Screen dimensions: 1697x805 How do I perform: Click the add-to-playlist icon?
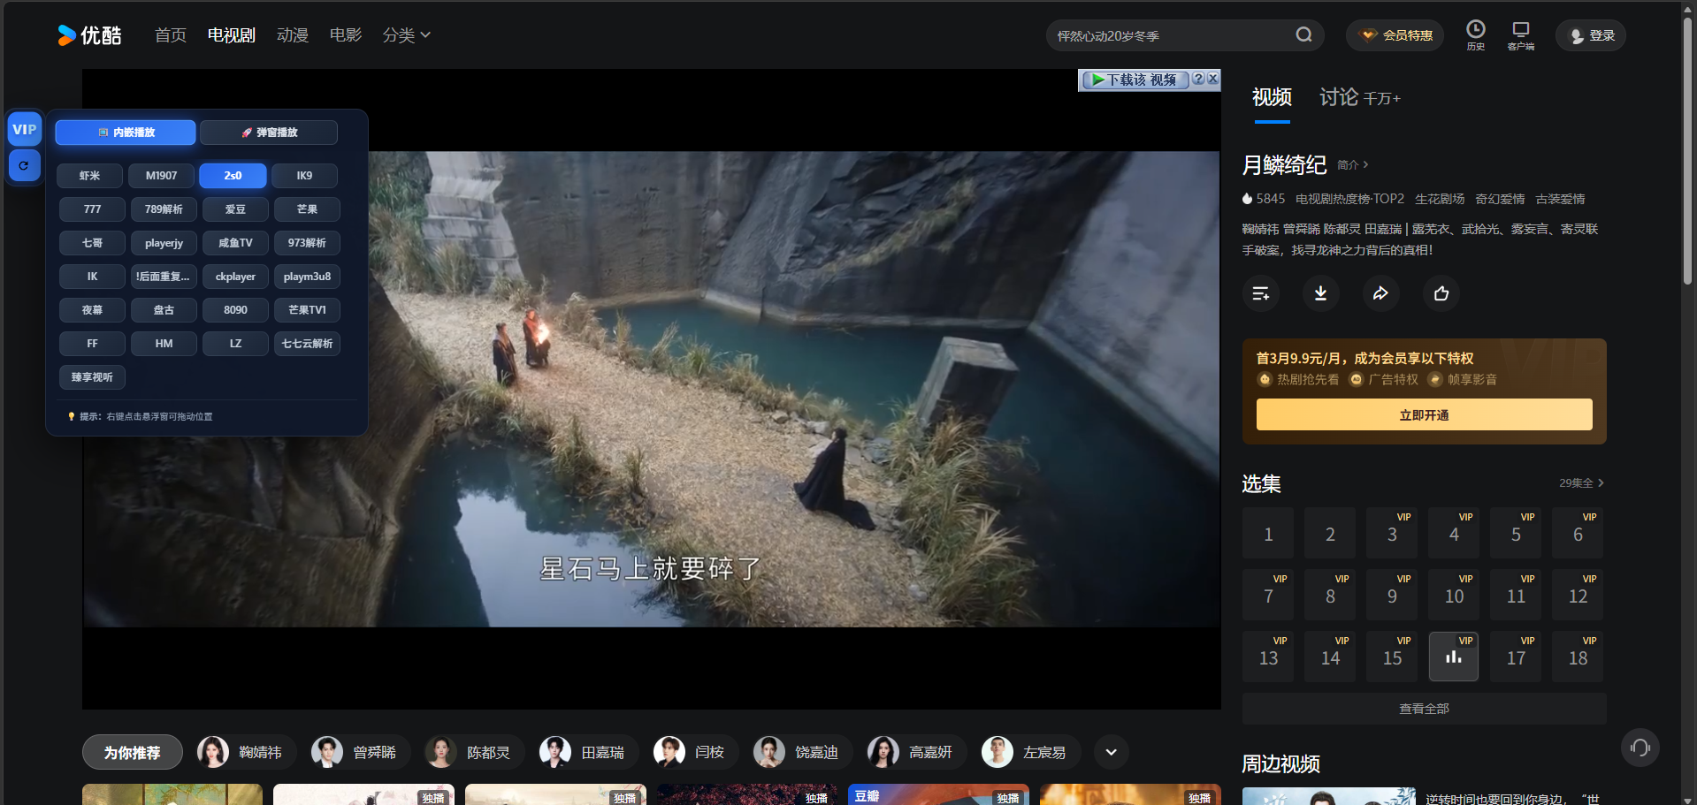[x=1261, y=293]
